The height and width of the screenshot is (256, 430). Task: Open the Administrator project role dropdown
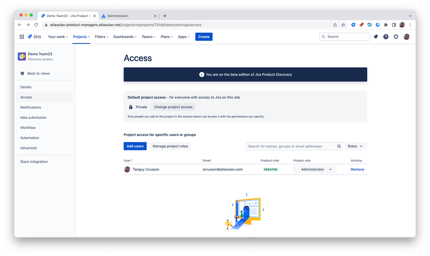tap(315, 170)
